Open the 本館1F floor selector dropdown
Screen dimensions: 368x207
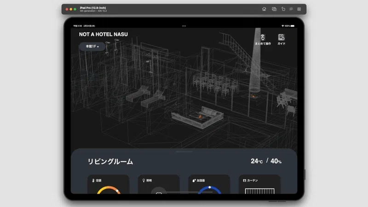92,46
